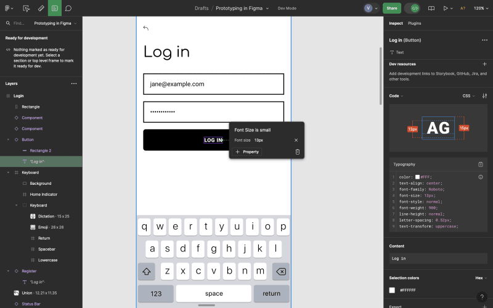Click the password input field

point(213,112)
